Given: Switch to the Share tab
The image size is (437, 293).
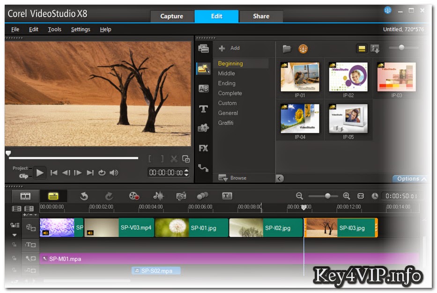Looking at the screenshot, I should (x=261, y=16).
